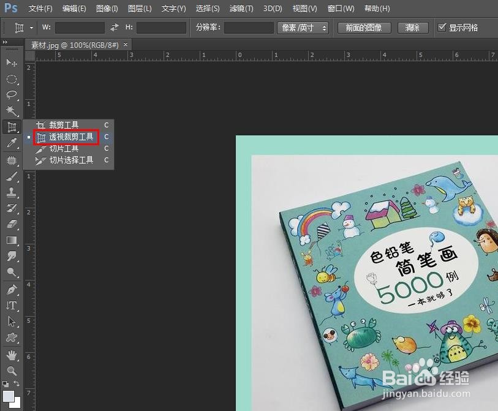
Task: Open the 像素/英寸 units dropdown
Action: click(303, 28)
